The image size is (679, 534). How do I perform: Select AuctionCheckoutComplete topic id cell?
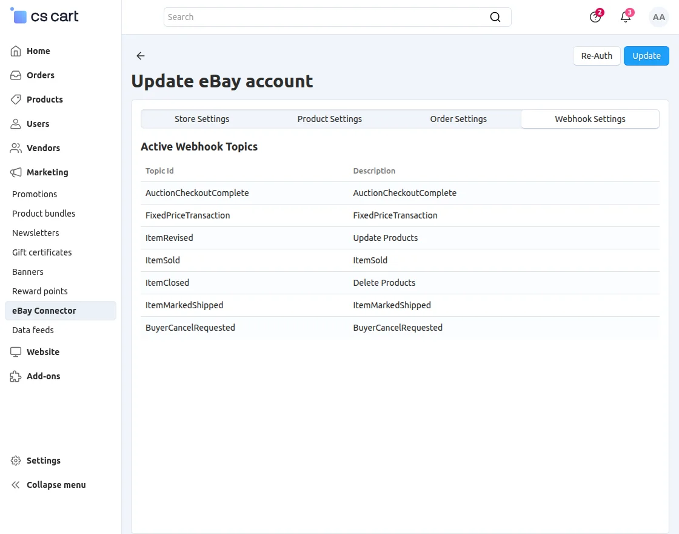197,193
